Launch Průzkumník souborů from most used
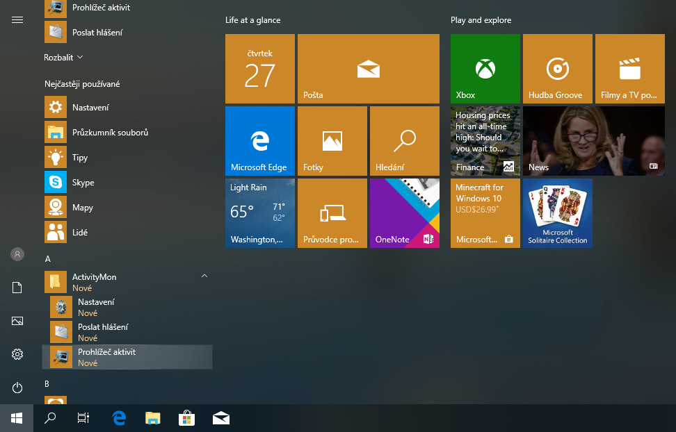Viewport: 676px width, 432px height. (128, 132)
